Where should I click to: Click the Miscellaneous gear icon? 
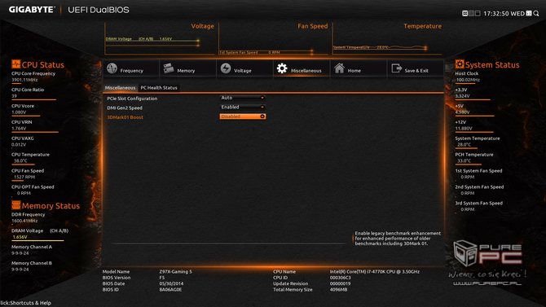(282, 68)
